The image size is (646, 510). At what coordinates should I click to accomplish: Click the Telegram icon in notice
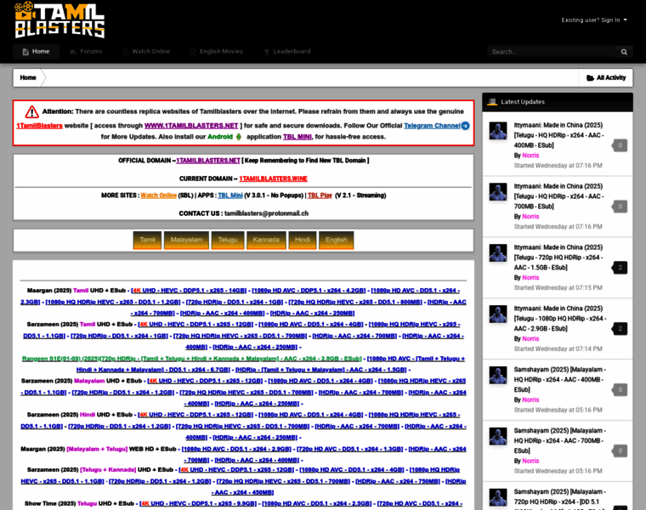coord(465,126)
